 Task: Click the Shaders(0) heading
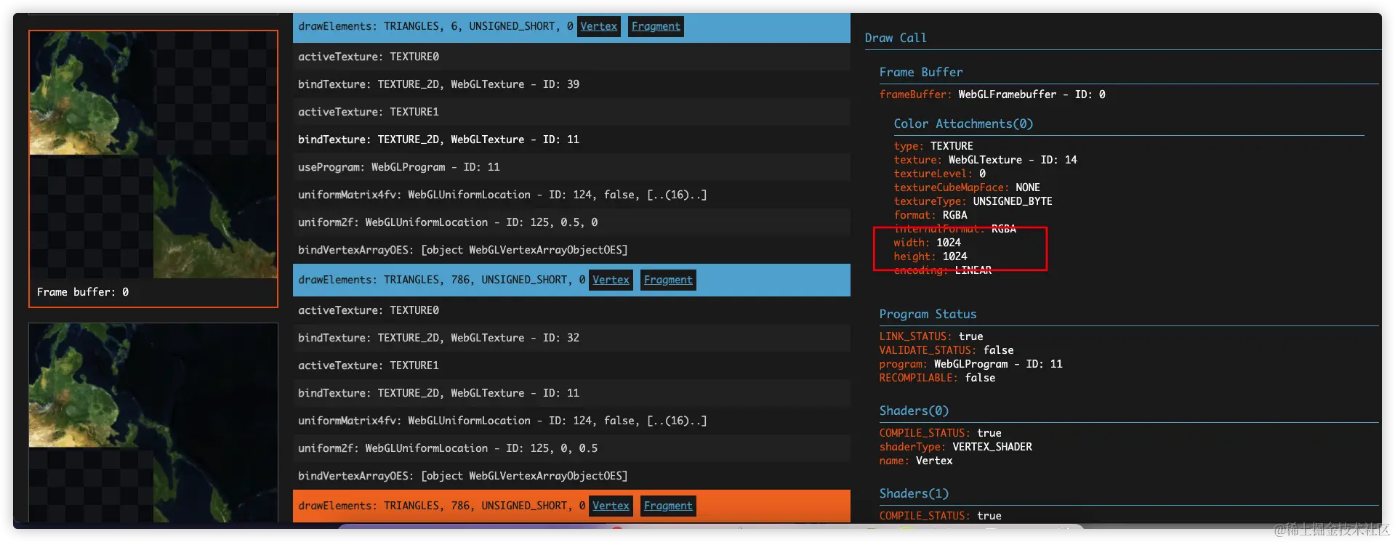[x=914, y=410]
